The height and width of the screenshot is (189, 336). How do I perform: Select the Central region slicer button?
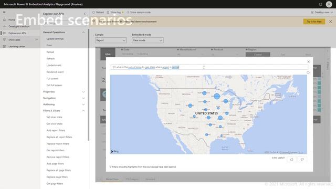(258, 55)
